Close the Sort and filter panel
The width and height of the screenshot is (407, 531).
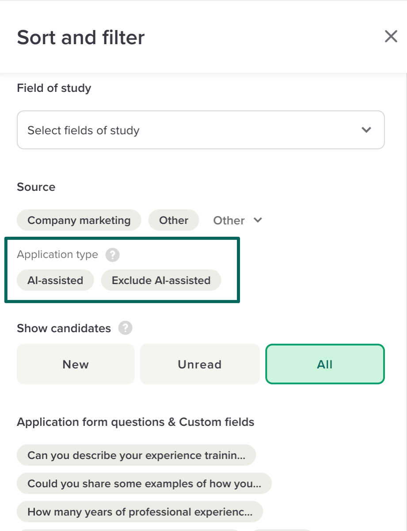(391, 37)
